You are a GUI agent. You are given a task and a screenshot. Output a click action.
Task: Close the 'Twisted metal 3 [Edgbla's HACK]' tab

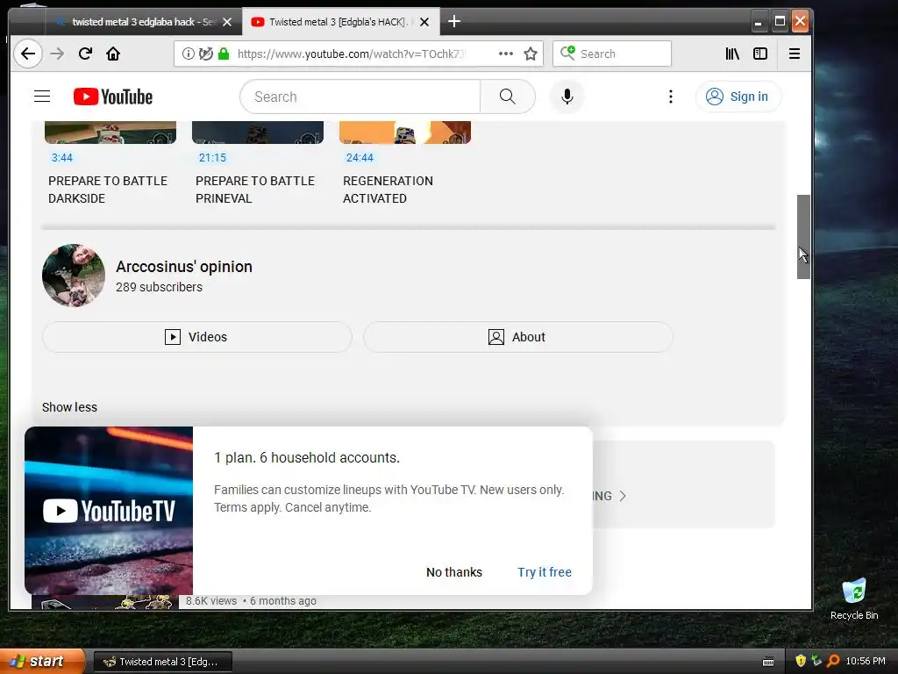point(424,22)
